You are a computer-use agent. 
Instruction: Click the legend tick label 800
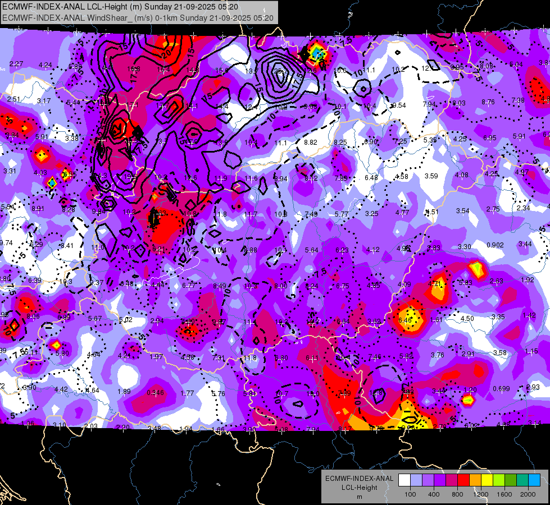pyautogui.click(x=457, y=494)
